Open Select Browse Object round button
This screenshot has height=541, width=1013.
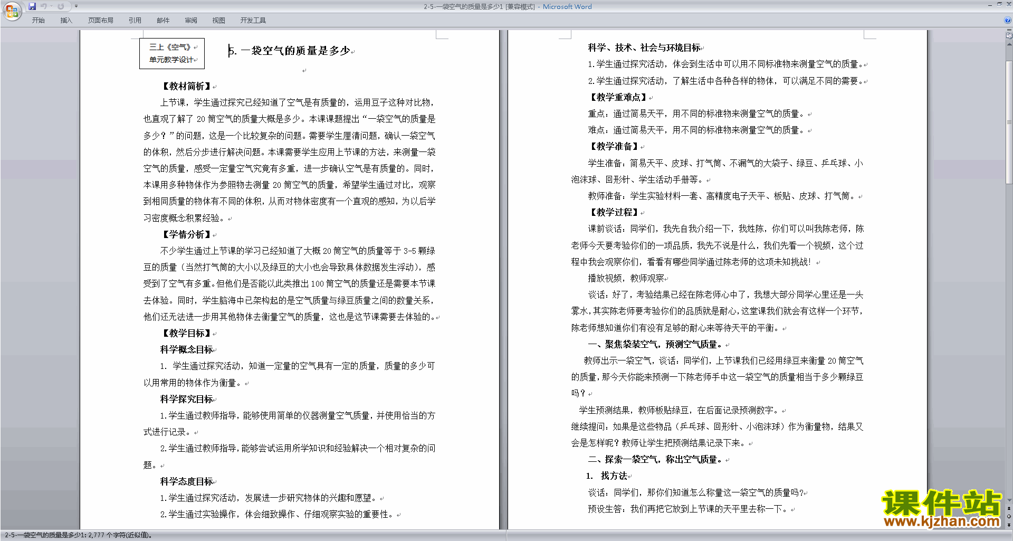tap(1009, 517)
